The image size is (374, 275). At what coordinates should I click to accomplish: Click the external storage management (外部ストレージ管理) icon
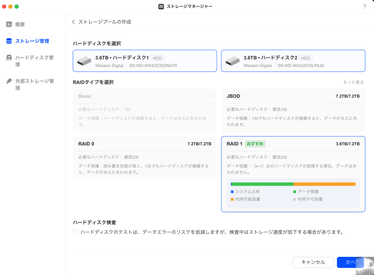coord(9,81)
